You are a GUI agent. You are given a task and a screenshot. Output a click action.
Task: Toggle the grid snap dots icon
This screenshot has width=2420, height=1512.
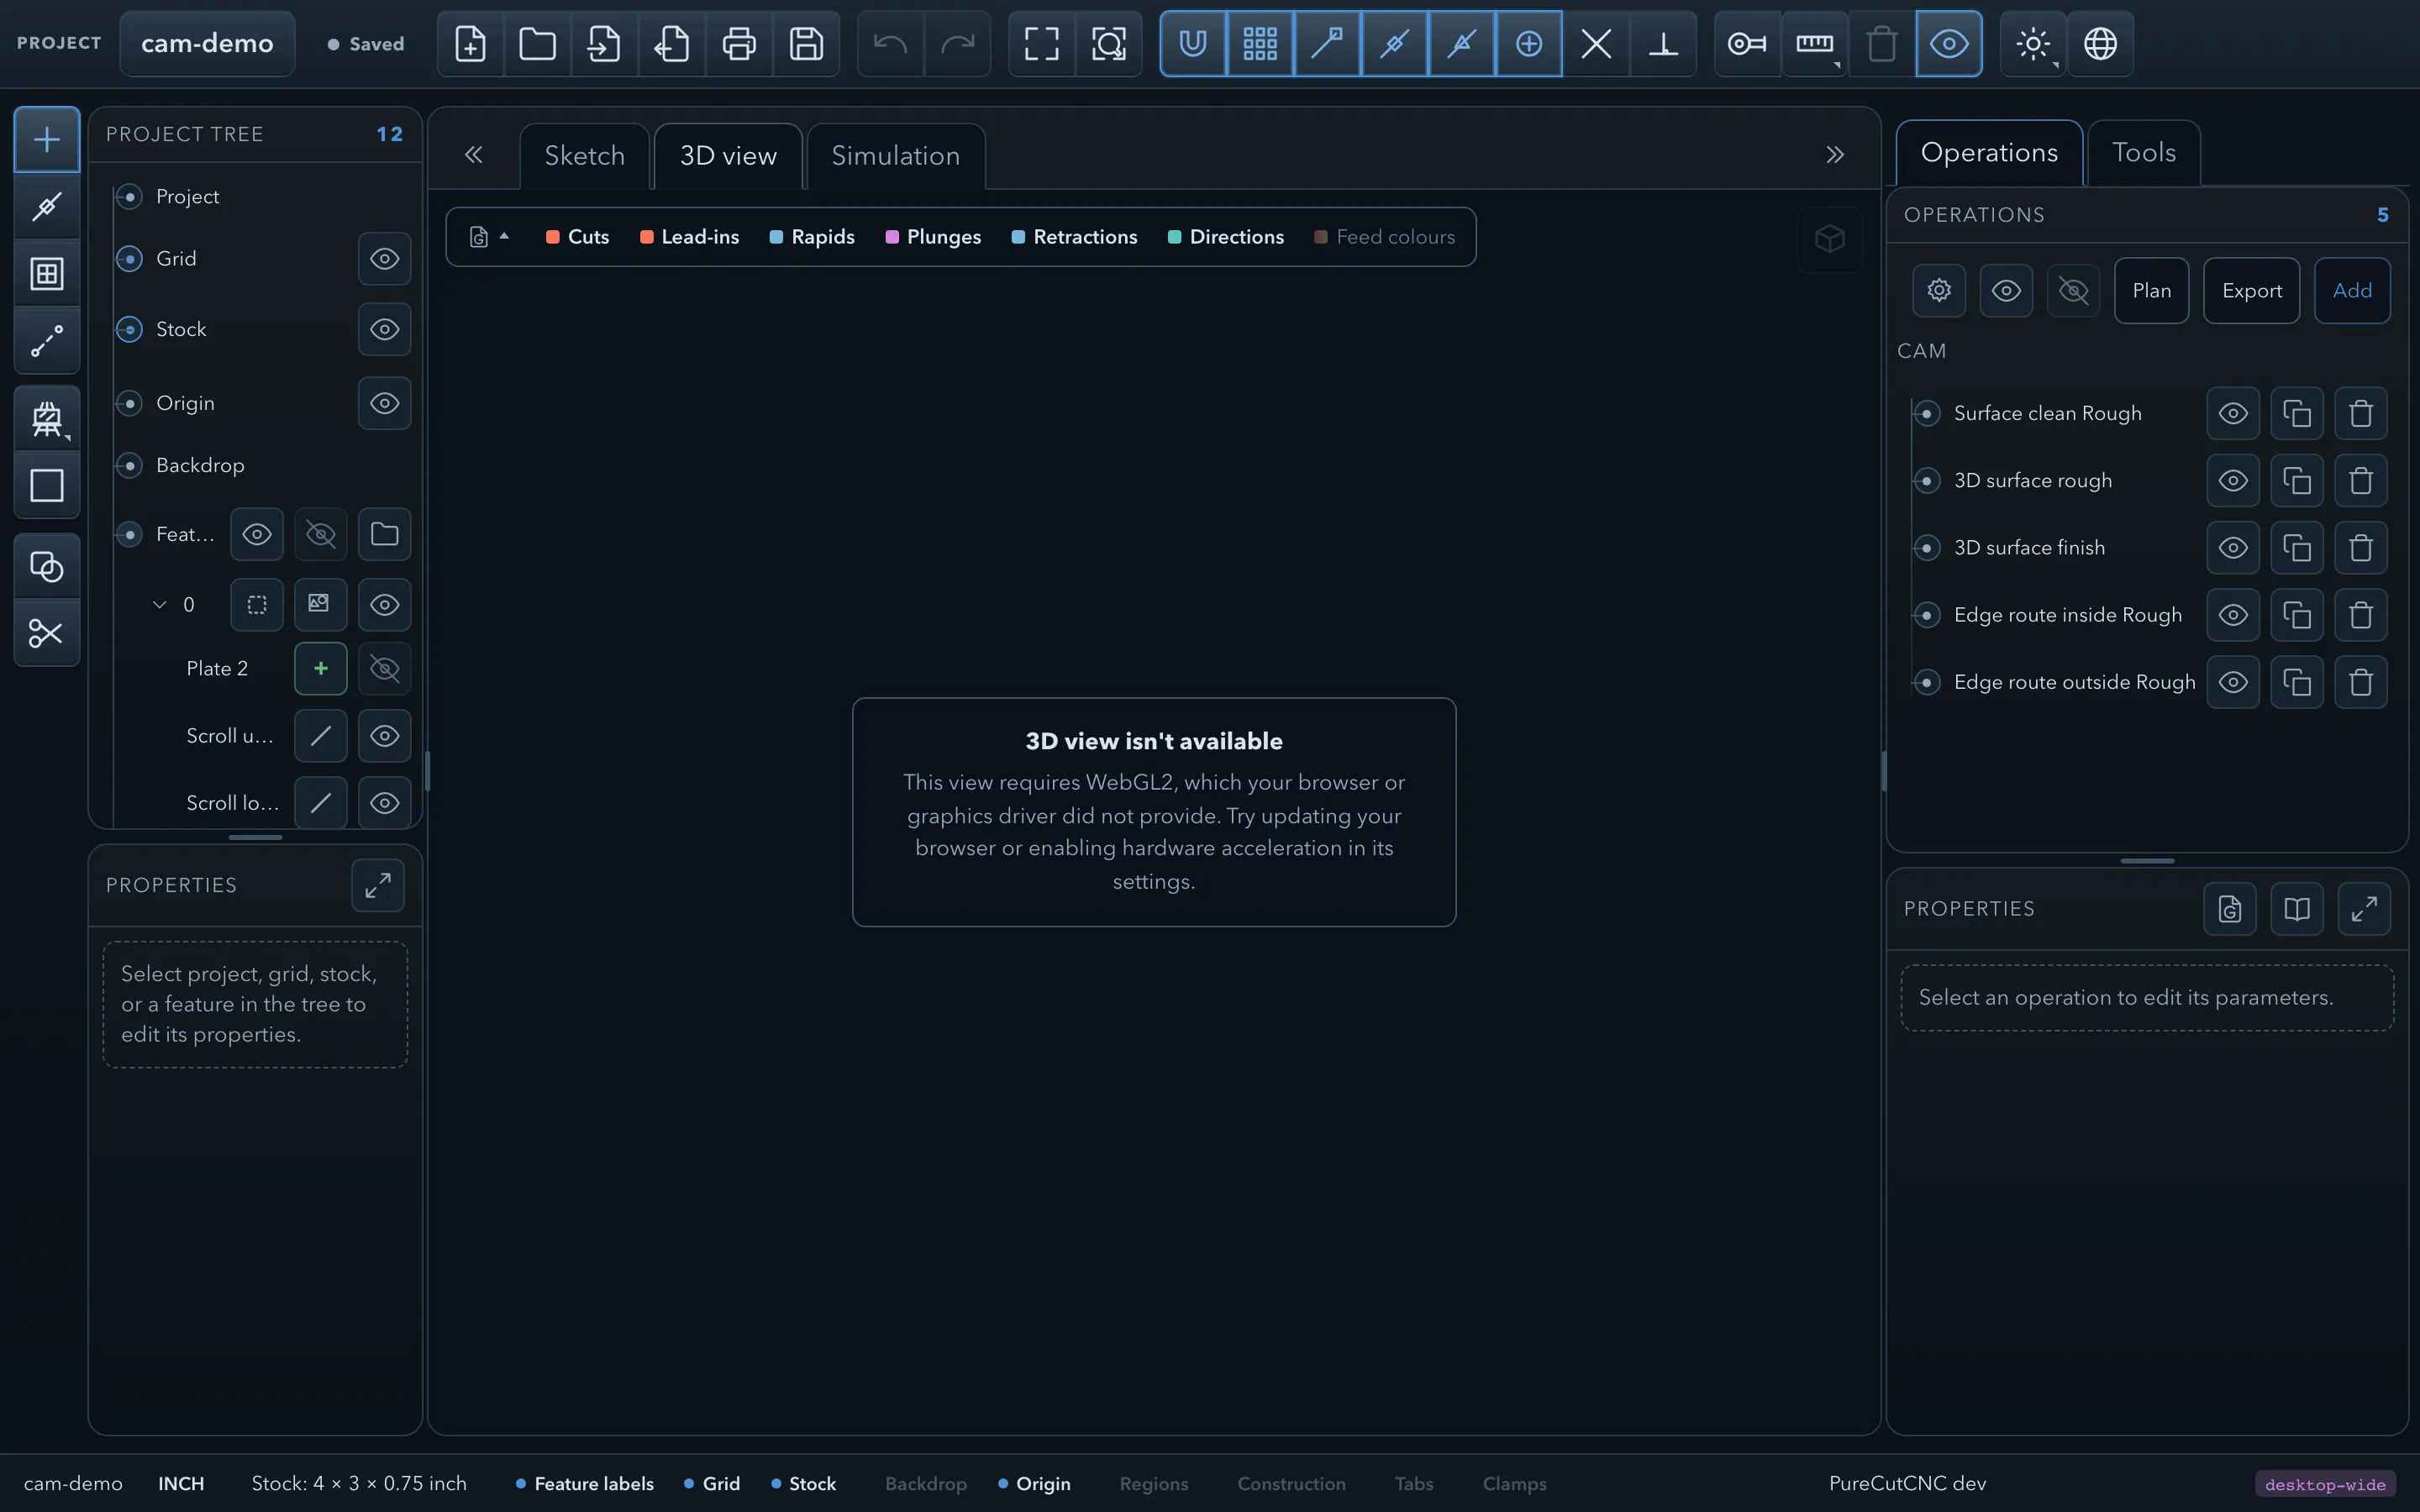1260,44
